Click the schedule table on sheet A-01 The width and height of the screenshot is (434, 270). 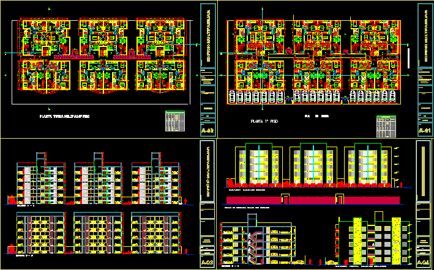coord(386,126)
